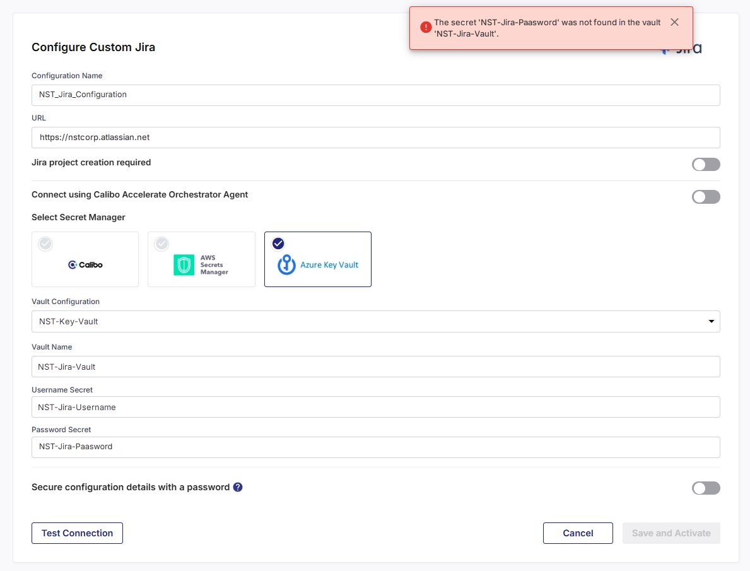This screenshot has height=571, width=750.
Task: Select the Calibo secret manager radio check
Action: click(45, 244)
